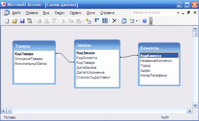Screen dimensions: 199x121
Task: Click the Введите вопрос help input box
Action: click(x=154, y=13)
